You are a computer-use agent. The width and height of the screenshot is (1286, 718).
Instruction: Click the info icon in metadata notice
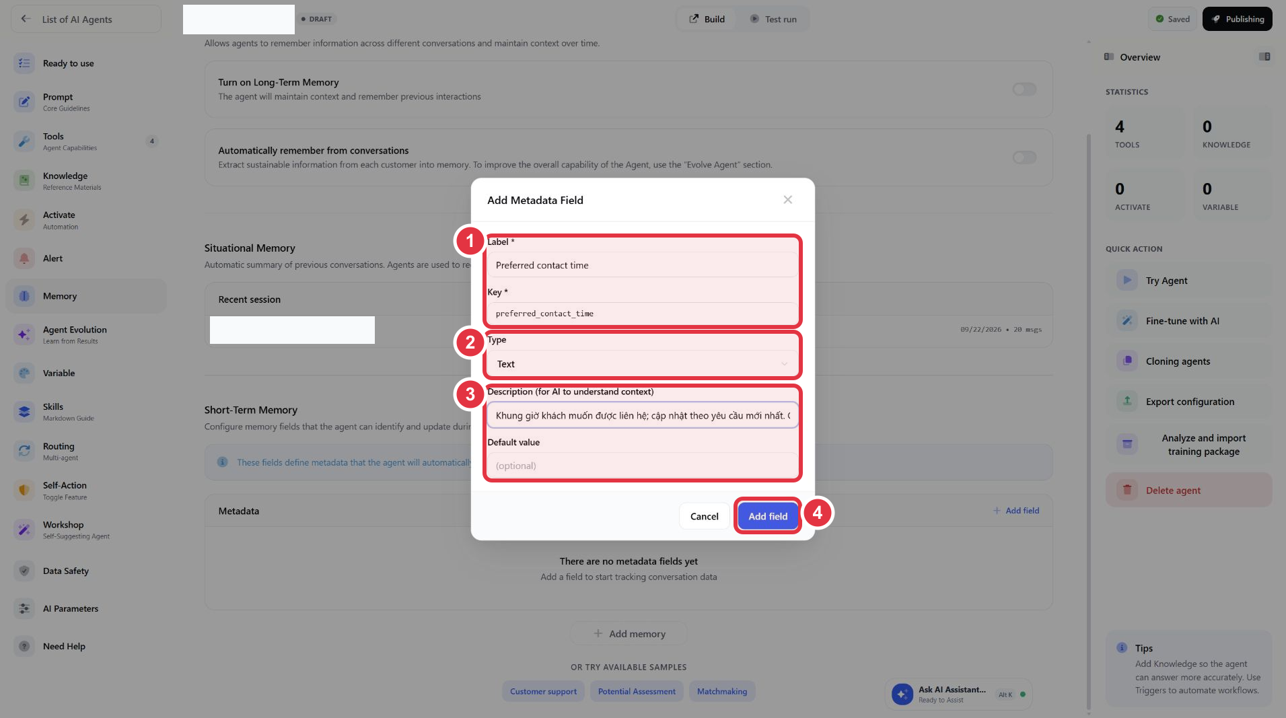222,462
